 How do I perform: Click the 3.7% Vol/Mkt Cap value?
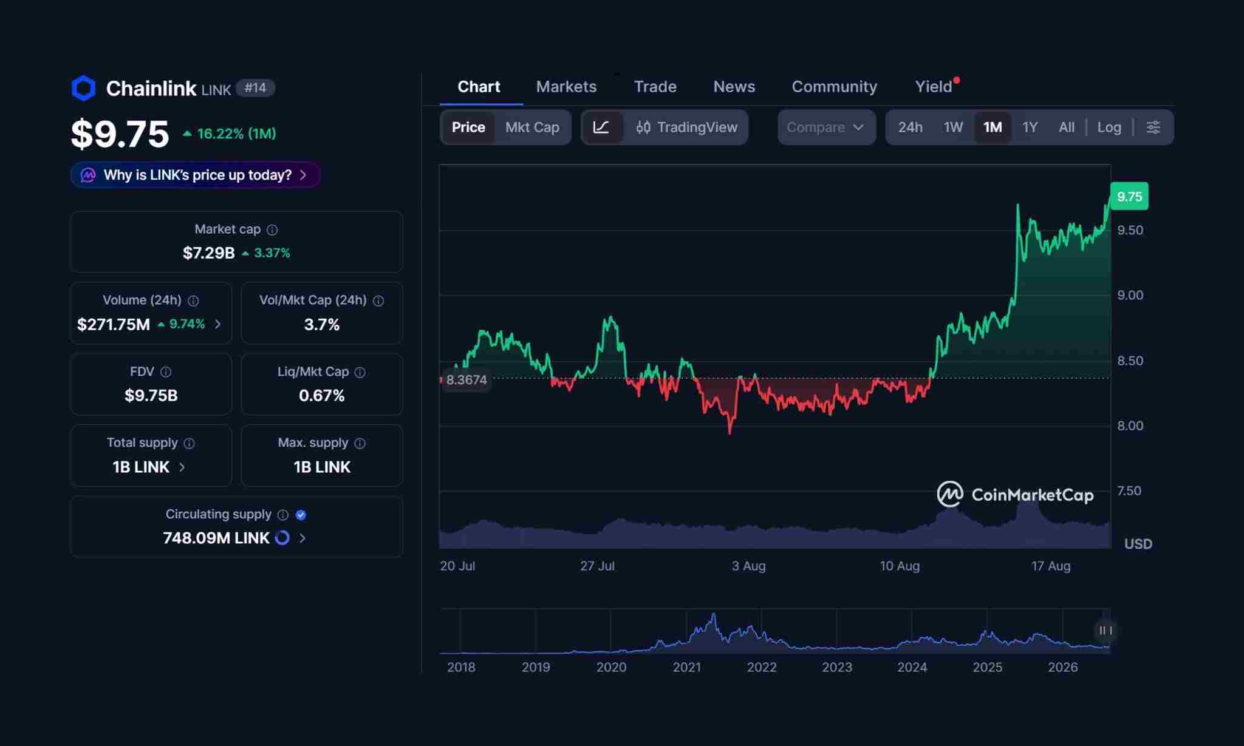coord(321,325)
